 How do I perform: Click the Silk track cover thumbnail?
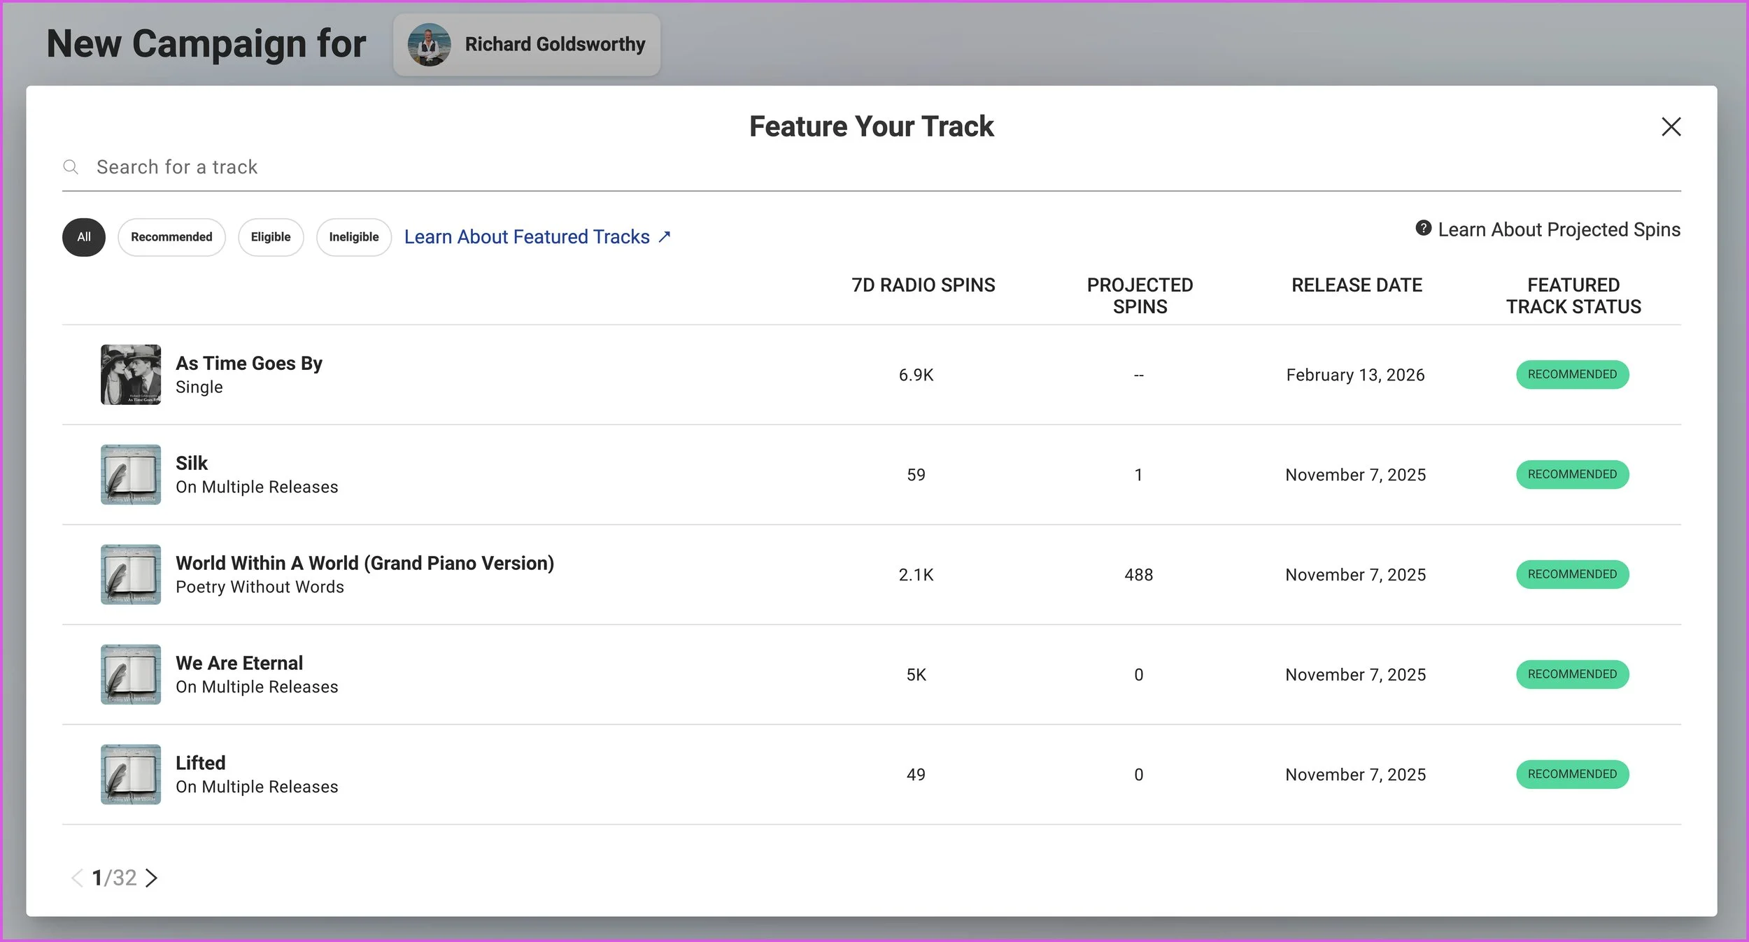pos(131,475)
